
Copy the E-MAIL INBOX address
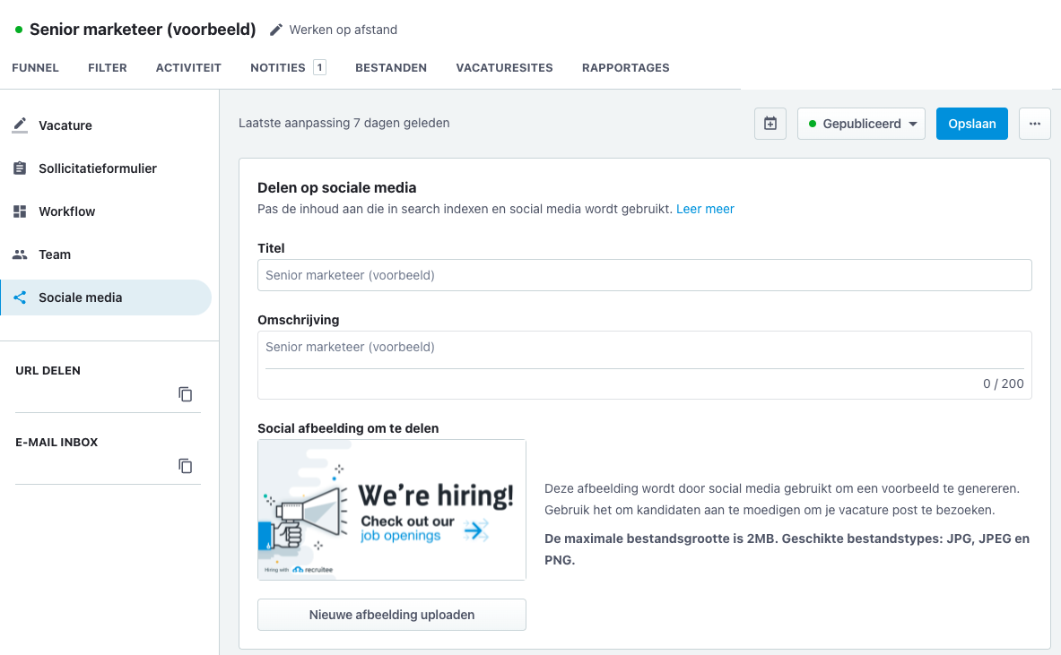tap(185, 465)
